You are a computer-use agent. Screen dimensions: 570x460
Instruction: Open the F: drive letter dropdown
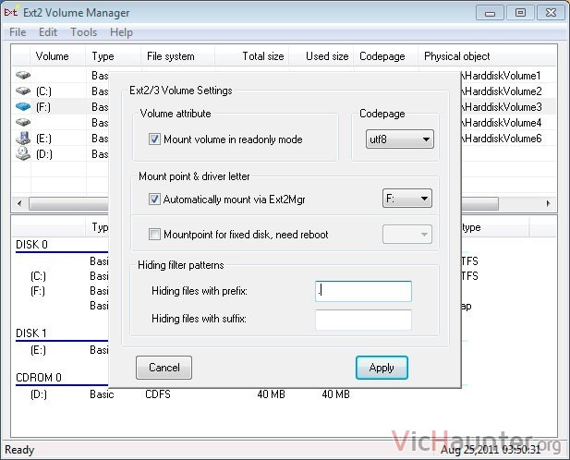coord(407,199)
